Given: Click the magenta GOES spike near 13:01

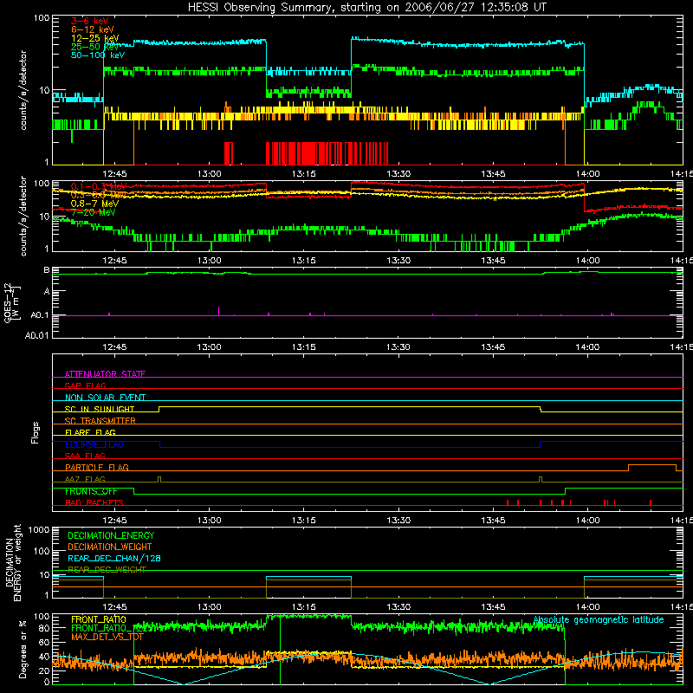Looking at the screenshot, I should [219, 311].
